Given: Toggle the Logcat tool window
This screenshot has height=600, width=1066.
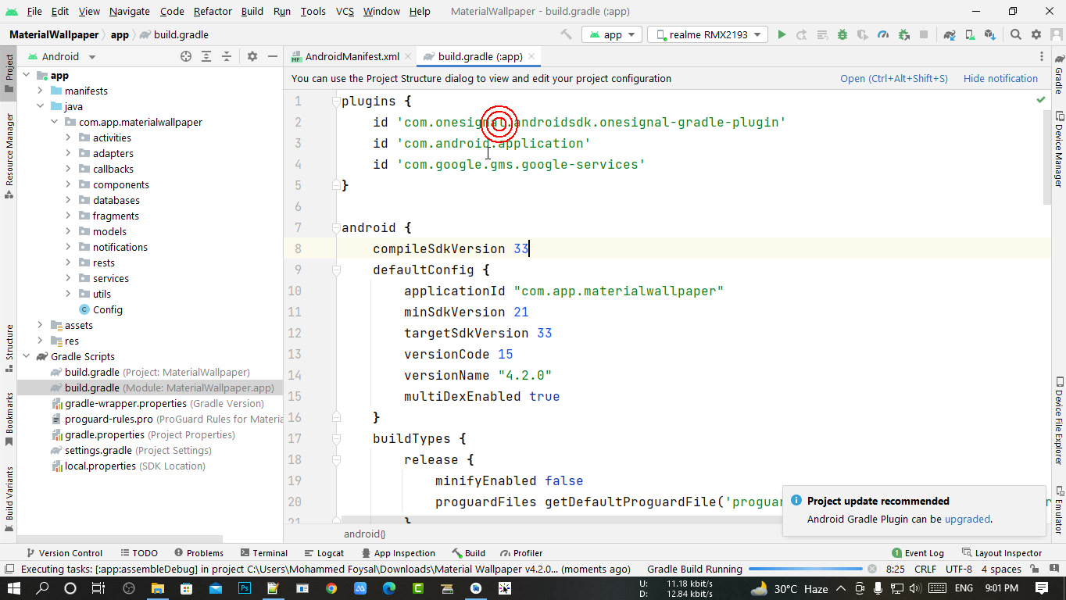Looking at the screenshot, I should point(324,552).
